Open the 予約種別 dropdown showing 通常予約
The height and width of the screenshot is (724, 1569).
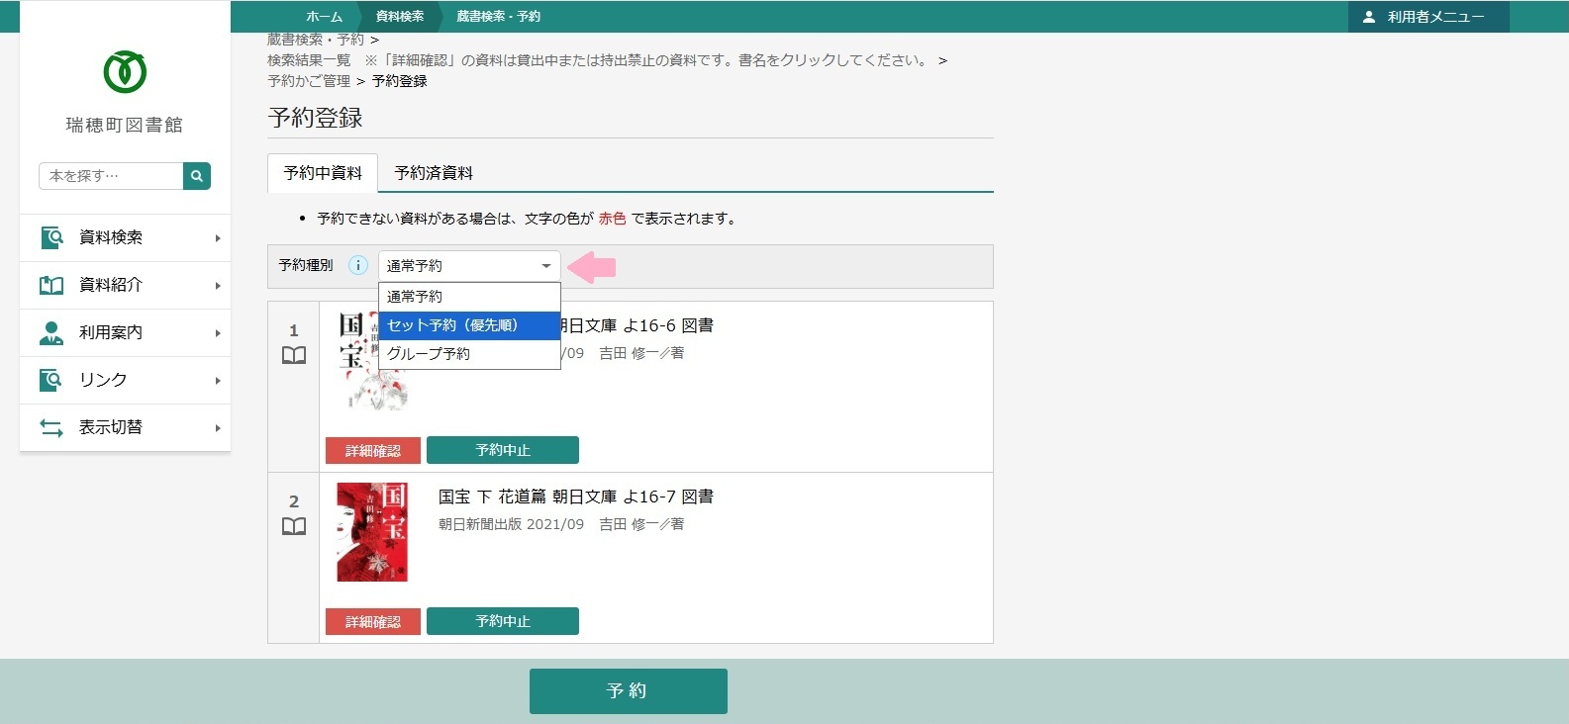click(468, 266)
